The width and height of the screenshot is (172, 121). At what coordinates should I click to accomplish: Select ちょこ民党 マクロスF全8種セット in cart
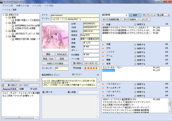point(18,96)
